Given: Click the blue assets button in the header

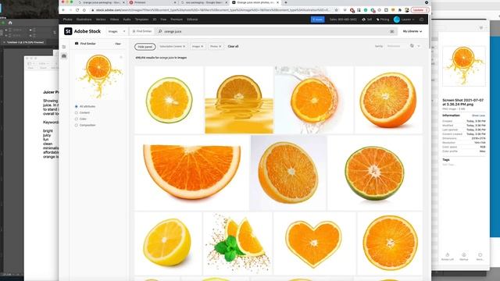Looking at the screenshot, I should point(318,20).
